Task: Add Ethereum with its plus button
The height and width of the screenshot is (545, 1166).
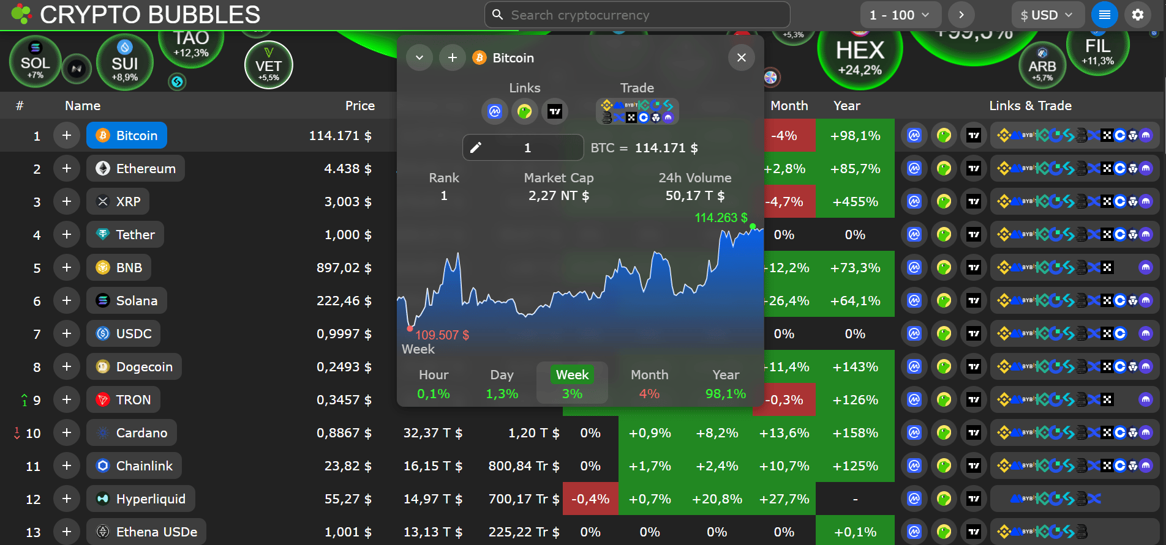Action: point(67,169)
